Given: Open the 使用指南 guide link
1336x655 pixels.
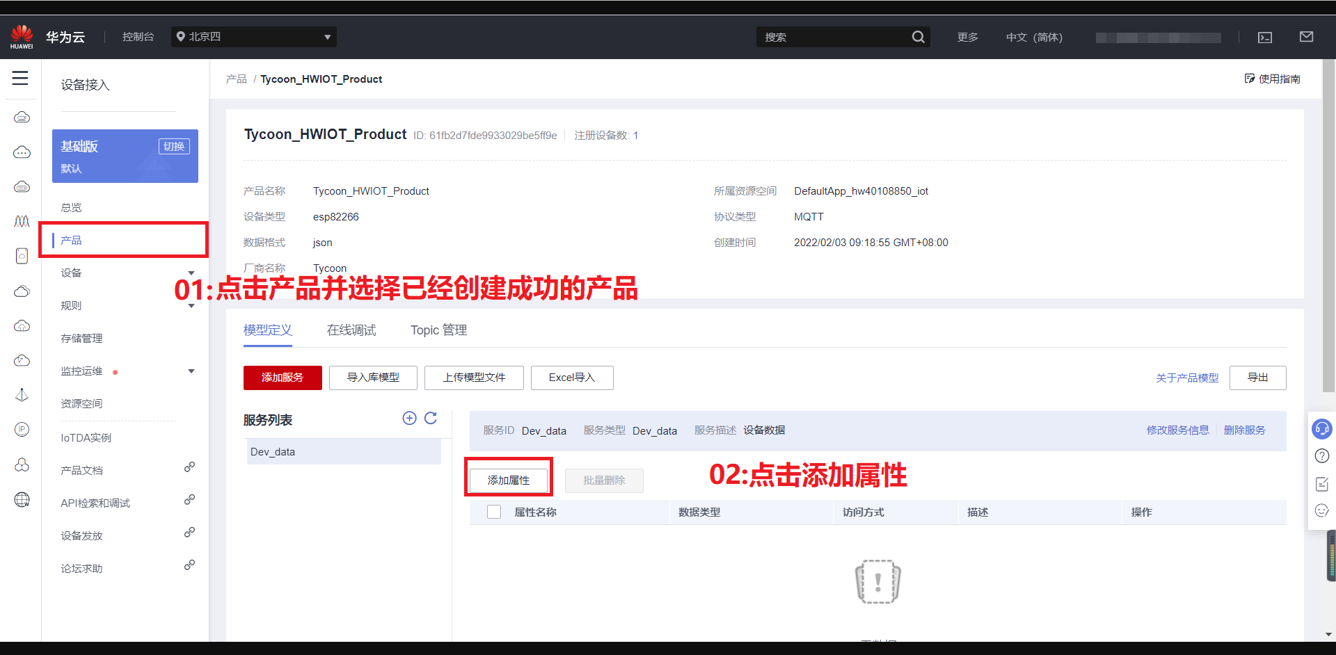Looking at the screenshot, I should tap(1273, 79).
